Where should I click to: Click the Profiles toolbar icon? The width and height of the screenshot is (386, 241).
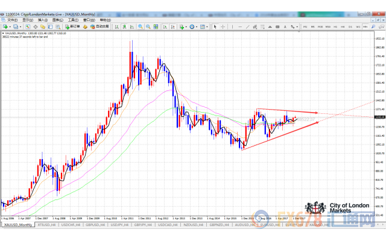pos(16,27)
